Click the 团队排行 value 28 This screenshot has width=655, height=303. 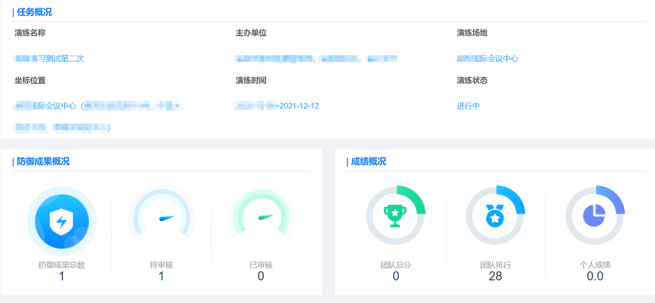tap(495, 276)
